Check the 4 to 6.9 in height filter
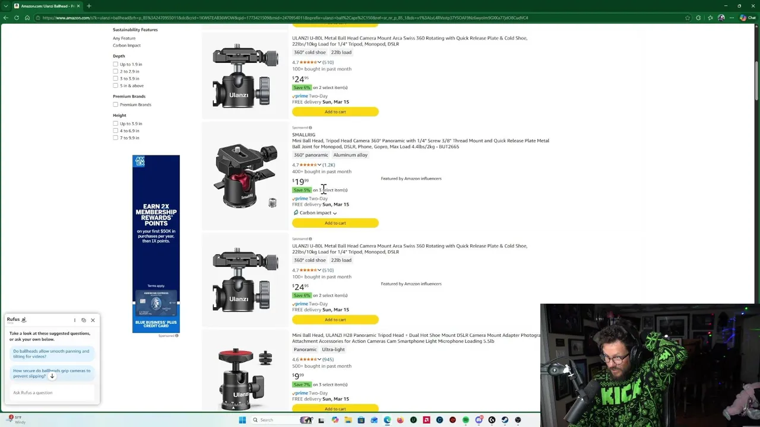Image resolution: width=760 pixels, height=427 pixels. pos(116,130)
